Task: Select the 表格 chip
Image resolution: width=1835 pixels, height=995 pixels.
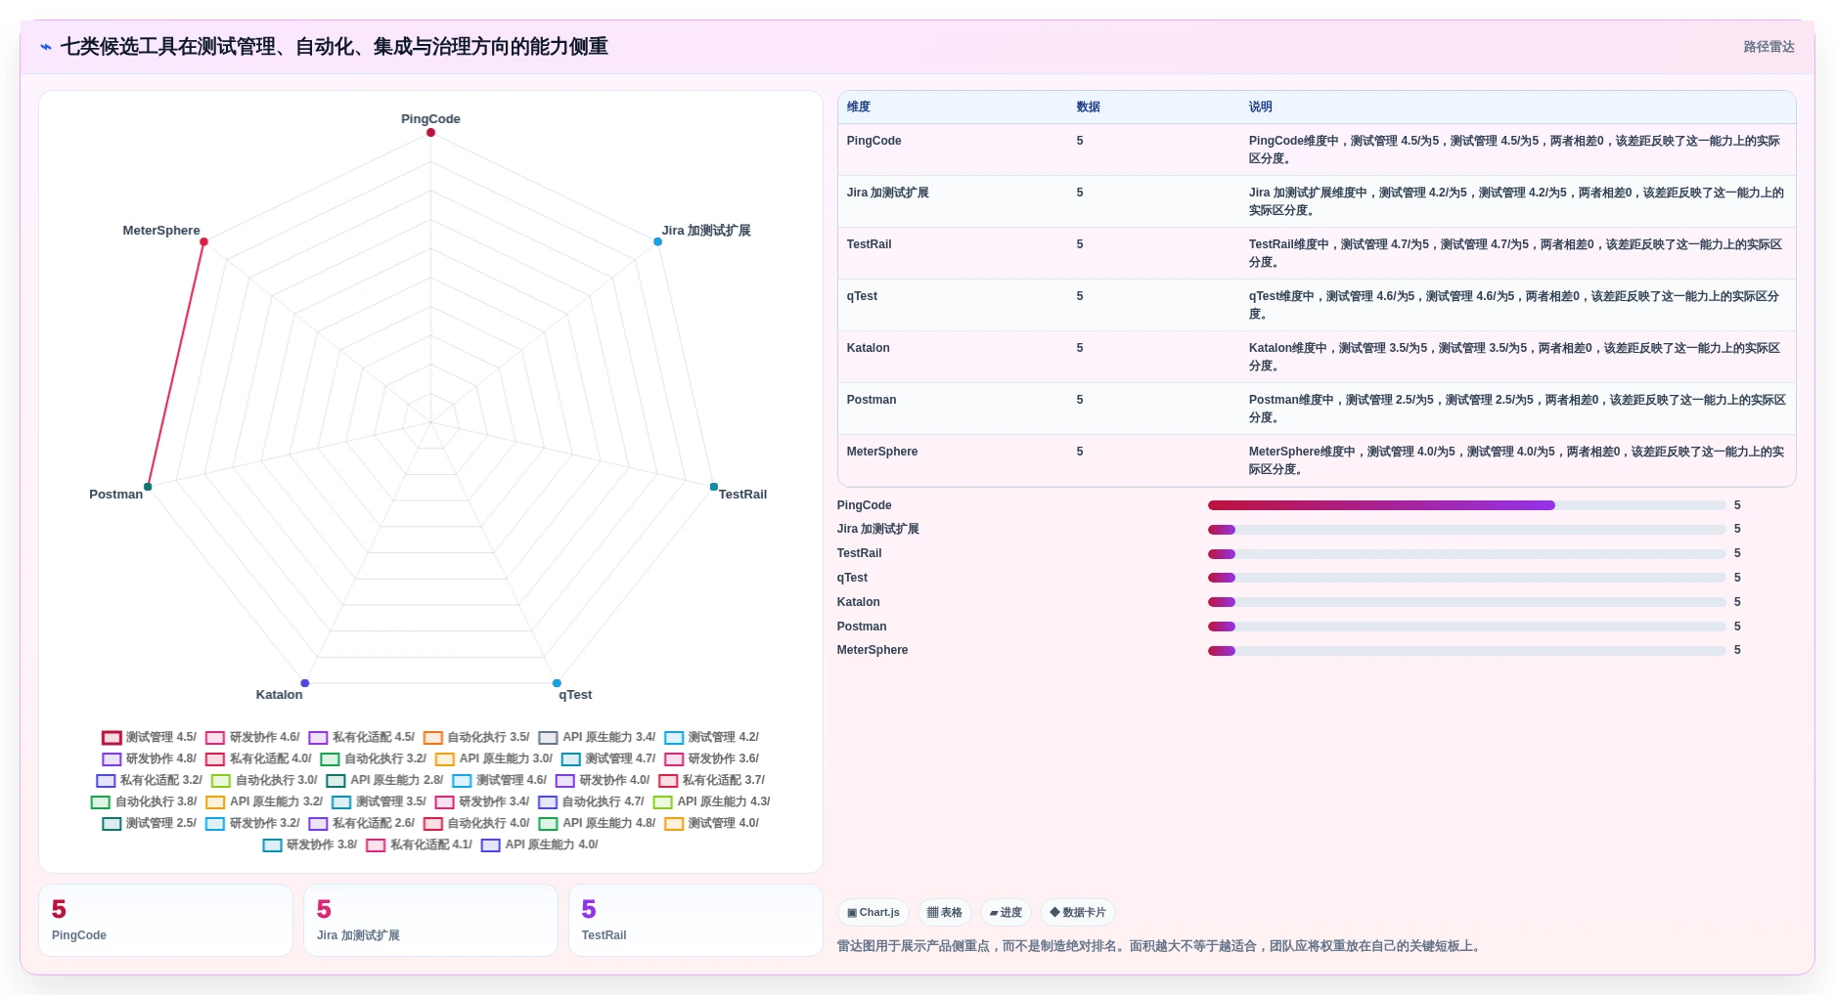Action: coord(945,913)
